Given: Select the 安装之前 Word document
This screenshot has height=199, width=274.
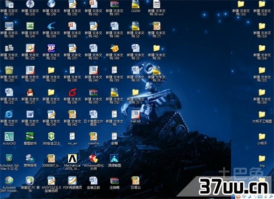Looking at the screenshot, I should pyautogui.click(x=94, y=181).
